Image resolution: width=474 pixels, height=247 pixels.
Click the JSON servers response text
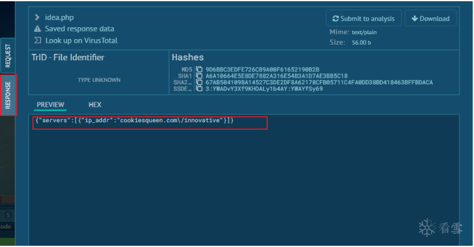(x=135, y=120)
